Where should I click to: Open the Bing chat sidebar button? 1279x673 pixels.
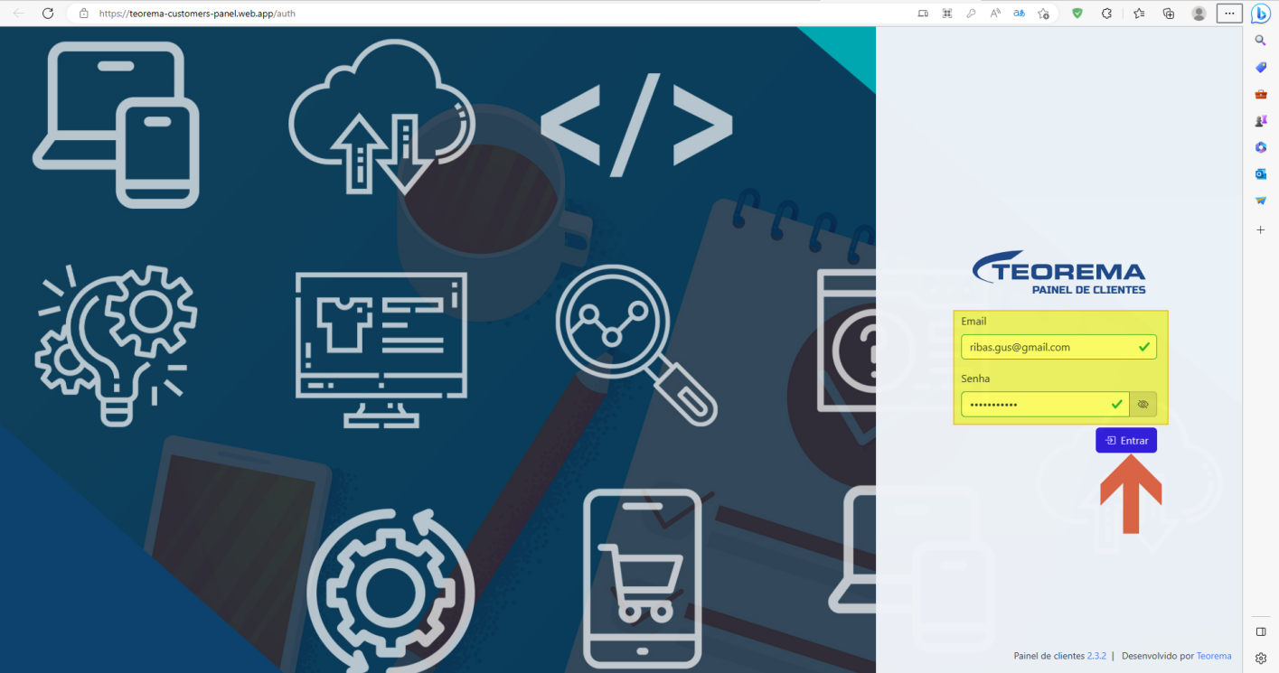1261,14
